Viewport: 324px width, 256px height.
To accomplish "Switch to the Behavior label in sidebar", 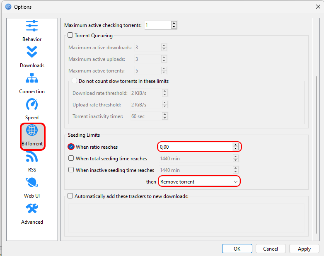I will [32, 39].
